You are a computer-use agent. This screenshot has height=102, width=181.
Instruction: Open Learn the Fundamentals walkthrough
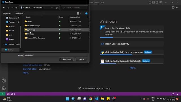tap(132, 31)
